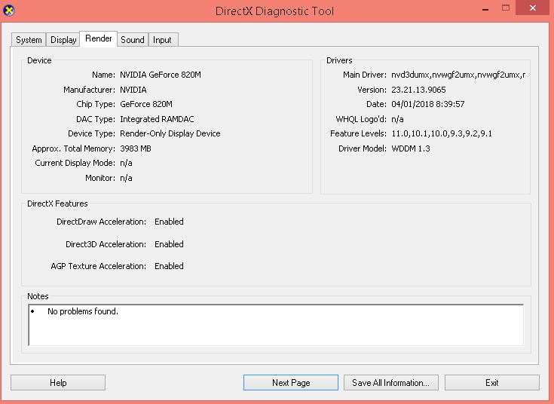Screen dimensions: 554x404
Task: Click the 'Main Driver:' label
Action: tap(365, 75)
